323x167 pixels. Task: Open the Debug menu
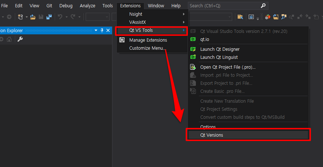[x=66, y=6]
